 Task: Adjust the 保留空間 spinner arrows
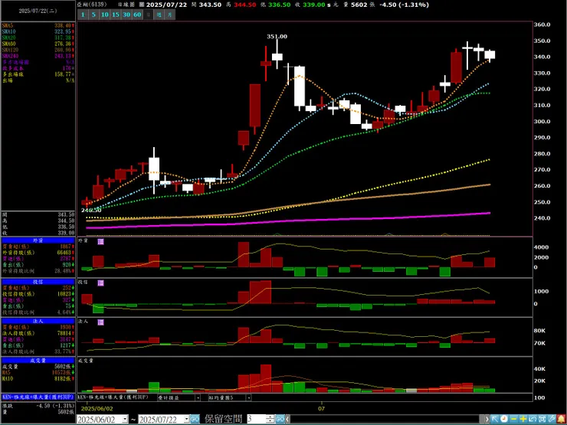tap(270, 419)
